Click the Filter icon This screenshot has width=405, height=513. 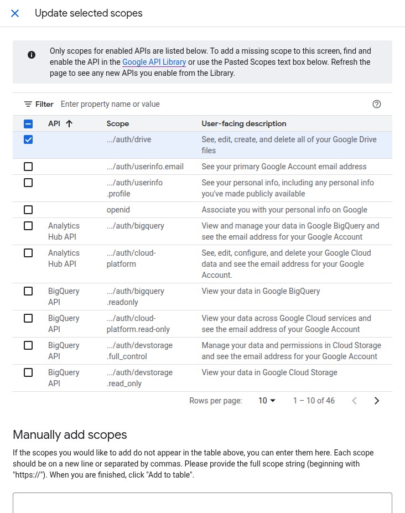[x=28, y=104]
